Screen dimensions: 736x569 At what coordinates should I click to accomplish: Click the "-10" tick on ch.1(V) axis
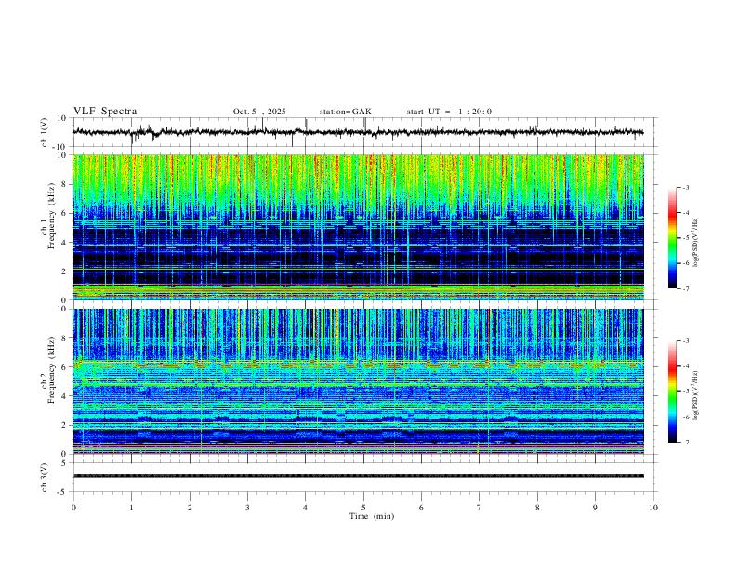pos(61,147)
